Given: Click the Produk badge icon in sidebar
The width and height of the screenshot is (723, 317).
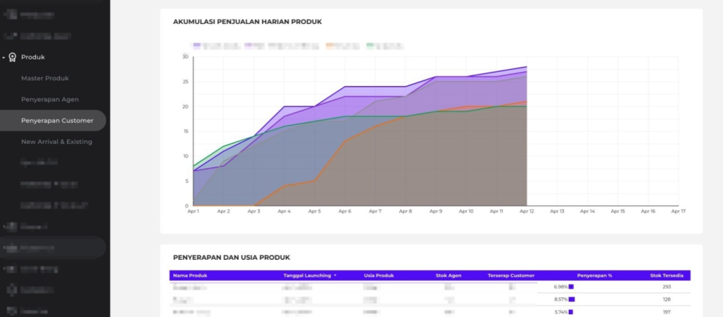Looking at the screenshot, I should [x=12, y=57].
